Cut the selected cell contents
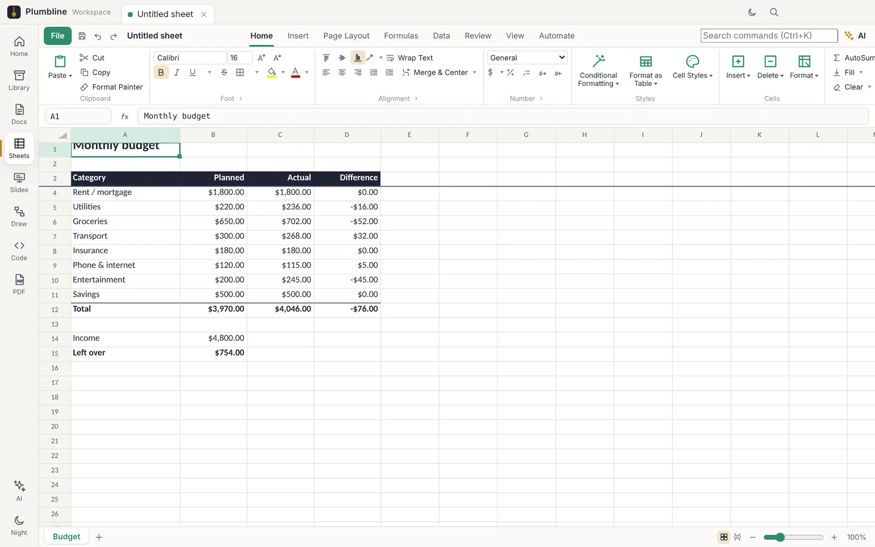 point(92,58)
